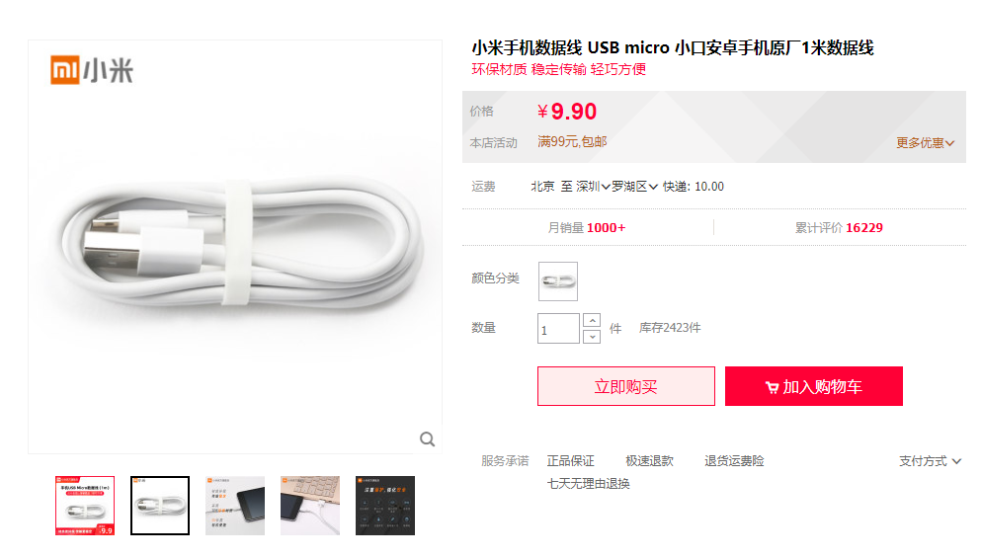Click the quantity input field
The width and height of the screenshot is (981, 558).
[x=558, y=329]
